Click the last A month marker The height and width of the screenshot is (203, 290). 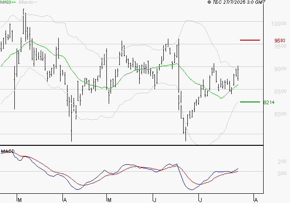point(256,200)
